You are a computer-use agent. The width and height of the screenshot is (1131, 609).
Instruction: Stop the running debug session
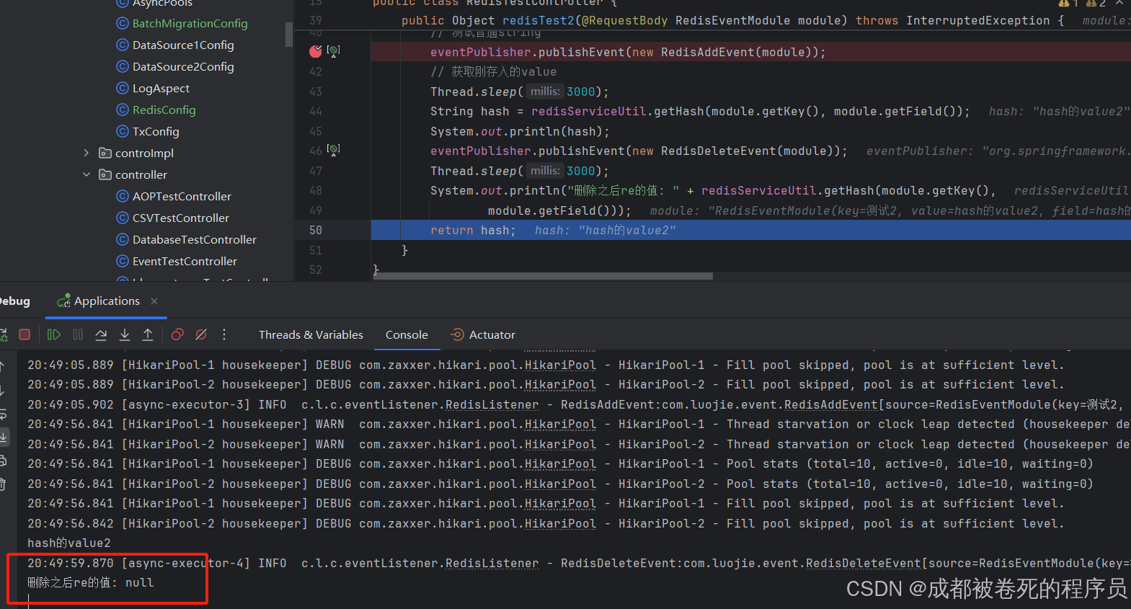coord(25,334)
